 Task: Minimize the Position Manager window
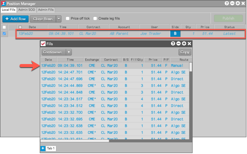(x=232, y=3)
